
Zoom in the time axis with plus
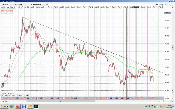click(x=170, y=101)
